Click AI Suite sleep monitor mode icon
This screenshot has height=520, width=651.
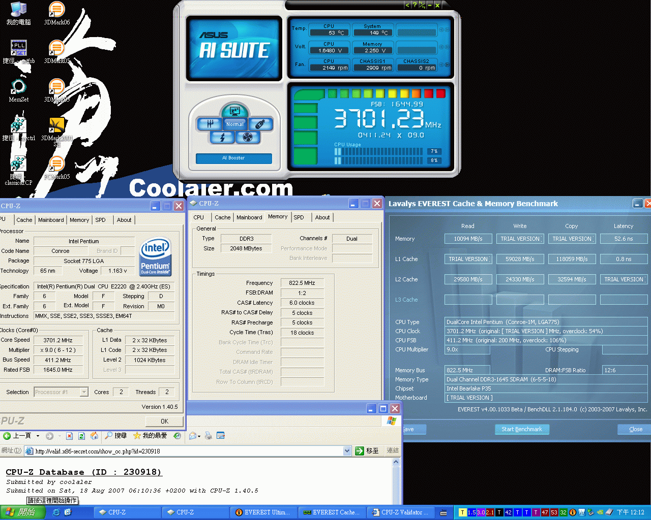click(234, 111)
